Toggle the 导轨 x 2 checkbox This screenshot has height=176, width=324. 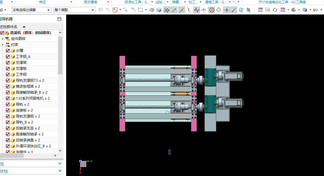point(8,104)
